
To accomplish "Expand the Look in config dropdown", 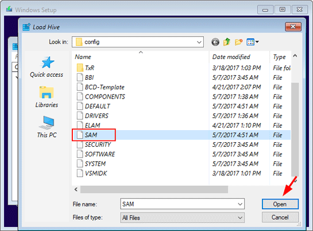I will pyautogui.click(x=199, y=42).
